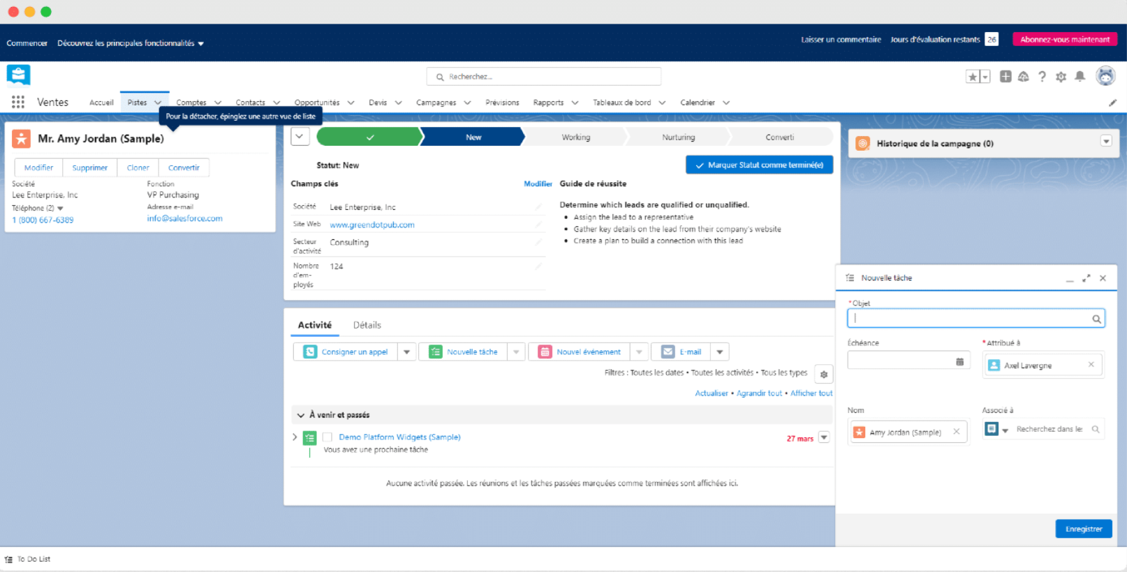The width and height of the screenshot is (1127, 572).
Task: Click calendar icon in Échéance field
Action: coord(959,361)
